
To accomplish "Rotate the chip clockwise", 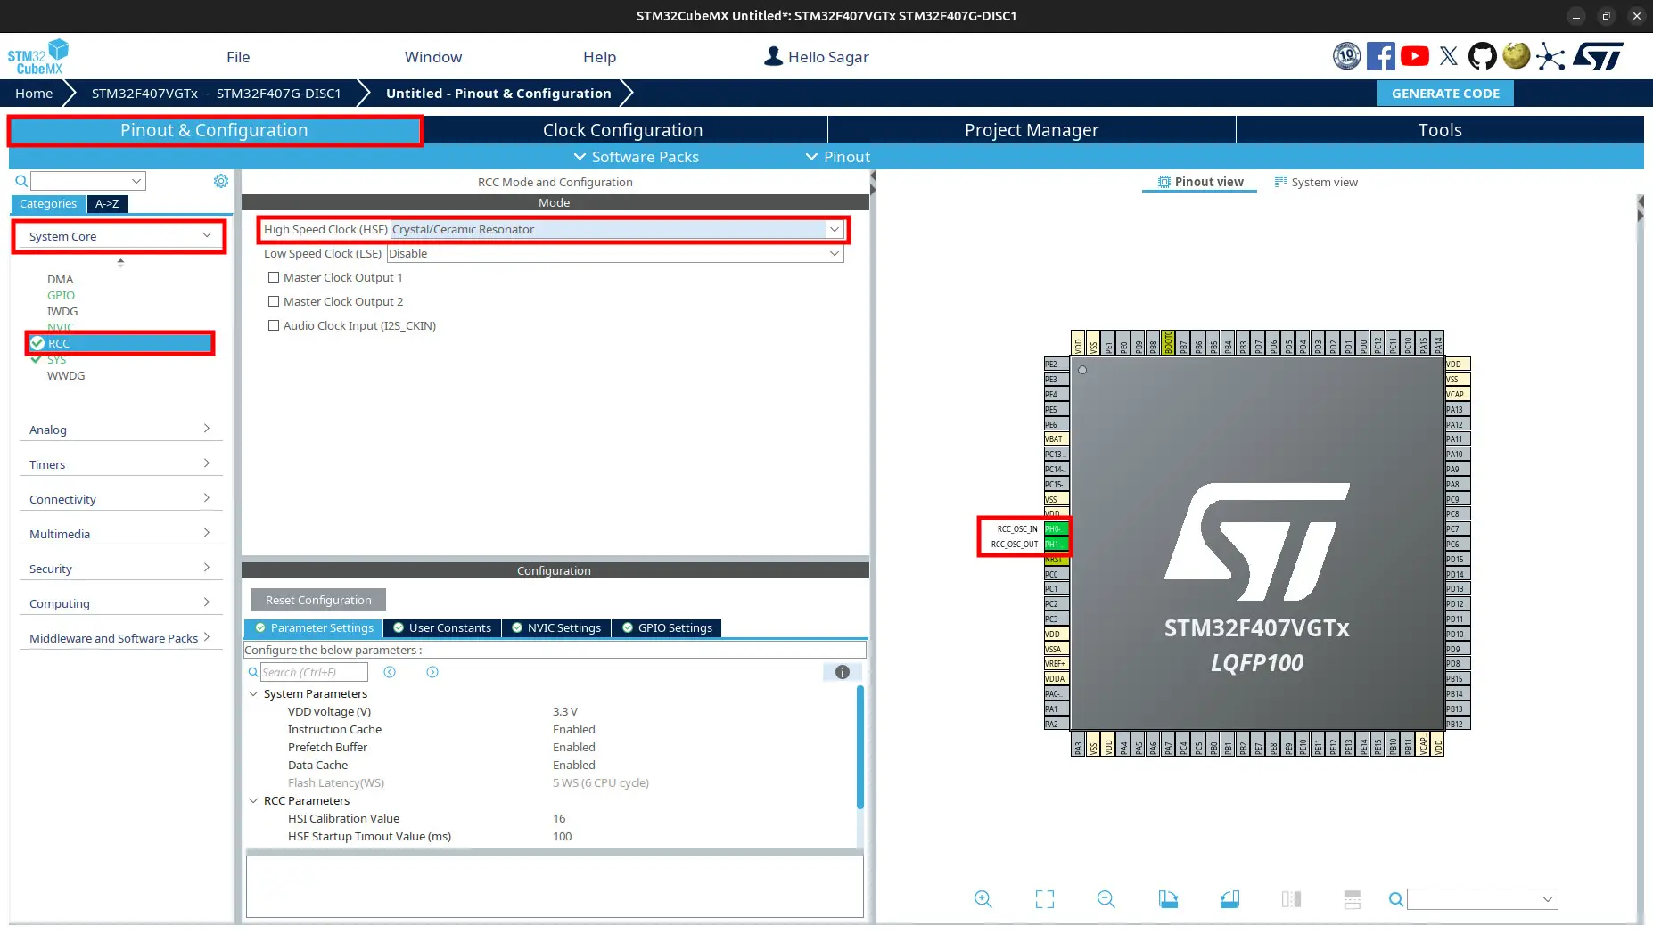I will click(1168, 899).
